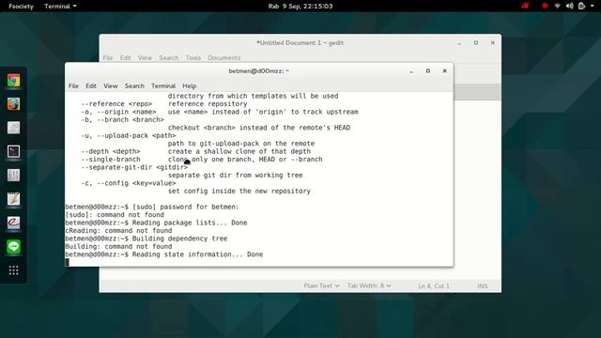
Task: Close the terminal window
Action: (x=444, y=71)
